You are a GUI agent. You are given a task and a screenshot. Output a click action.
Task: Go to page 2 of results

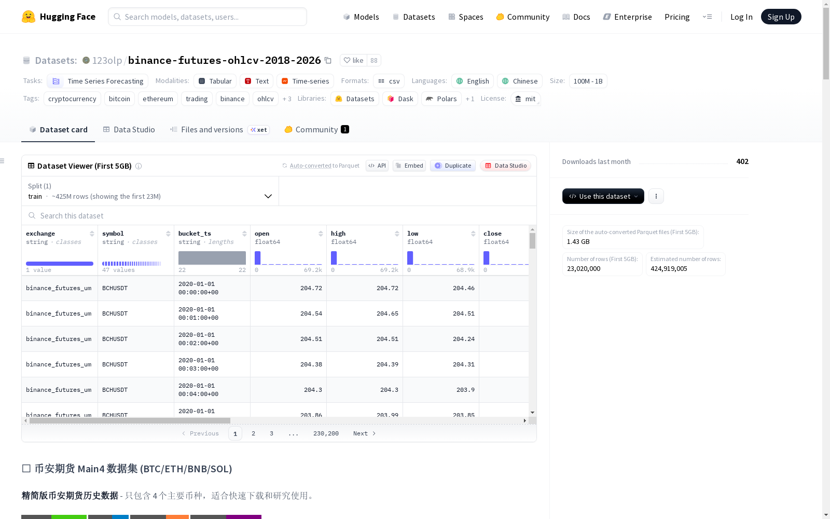pyautogui.click(x=253, y=433)
